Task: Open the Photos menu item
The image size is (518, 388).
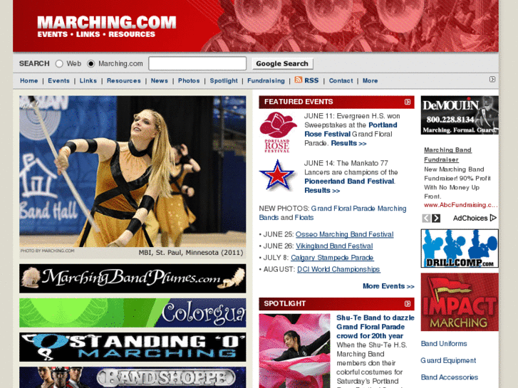Action: [x=189, y=80]
